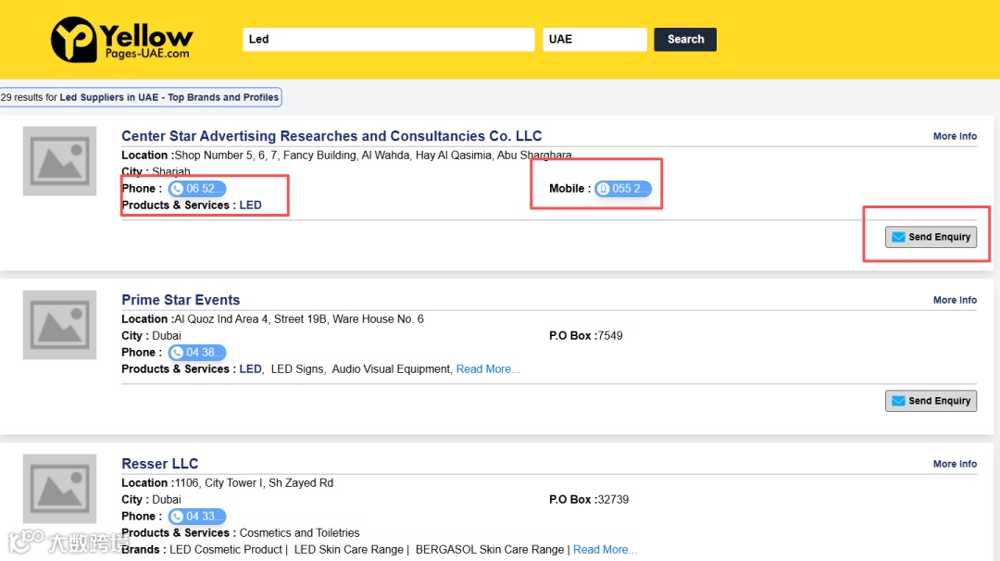Image resolution: width=1000 pixels, height=561 pixels.
Task: Click P.O Box 7549 text
Action: tap(585, 335)
